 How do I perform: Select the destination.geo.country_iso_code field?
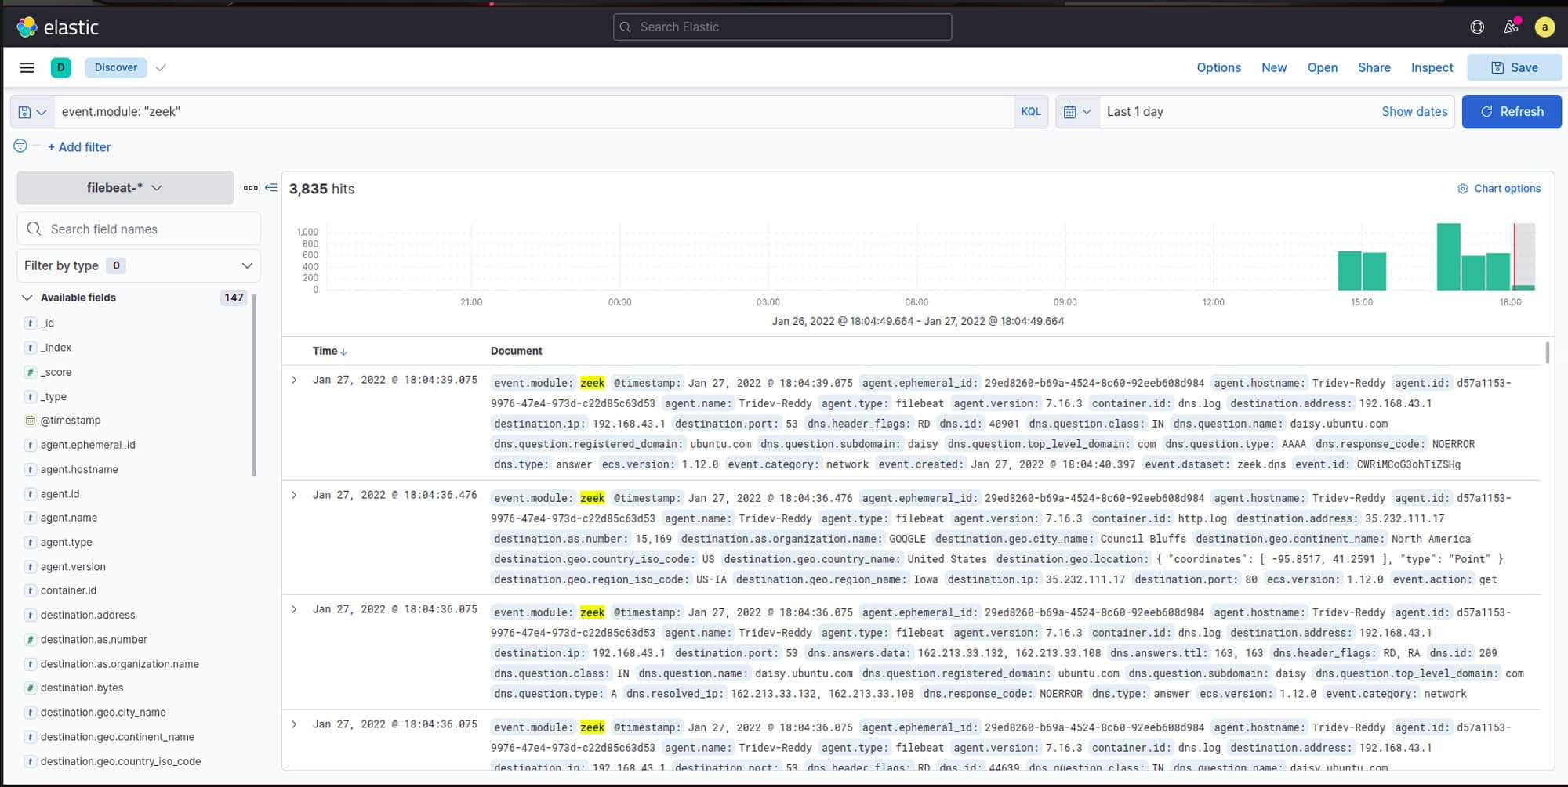(x=120, y=761)
